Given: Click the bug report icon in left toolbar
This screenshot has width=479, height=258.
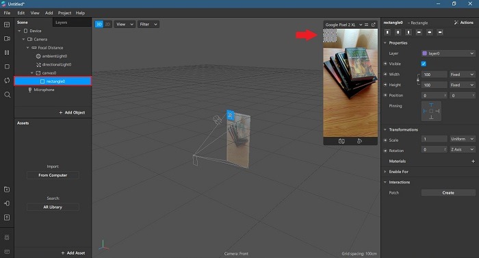Looking at the screenshot, I should [x=7, y=237].
